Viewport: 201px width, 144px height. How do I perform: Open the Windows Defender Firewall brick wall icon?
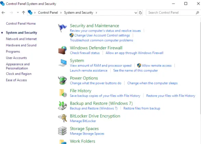tap(63, 50)
